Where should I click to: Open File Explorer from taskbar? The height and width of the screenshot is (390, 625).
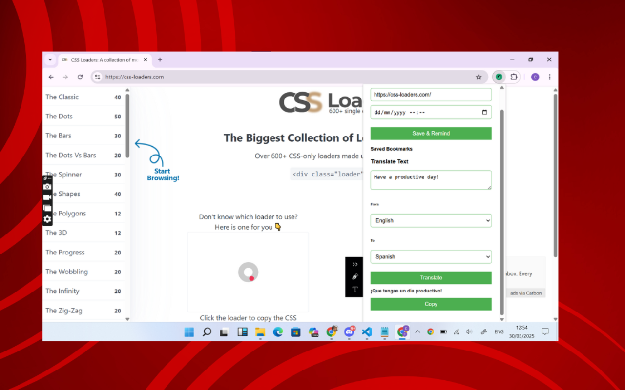[x=260, y=332]
